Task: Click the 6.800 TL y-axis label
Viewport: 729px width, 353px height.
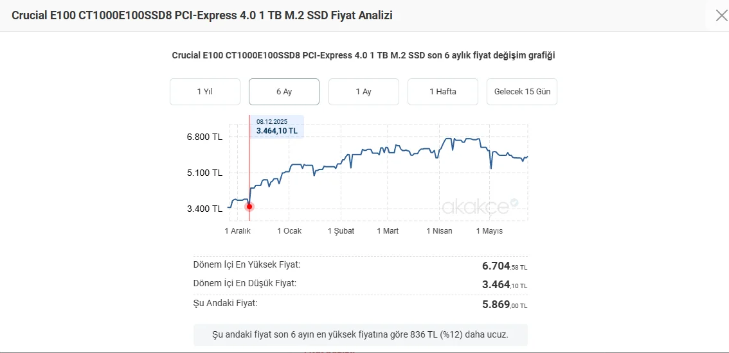Action: [204, 137]
